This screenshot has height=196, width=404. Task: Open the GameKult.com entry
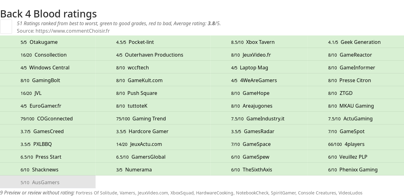click(153, 80)
